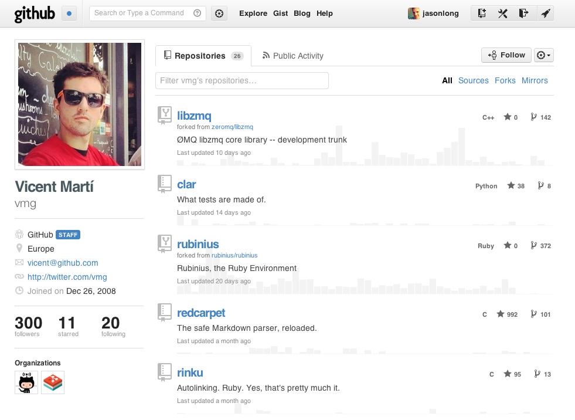Click the red organization avatar
The height and width of the screenshot is (420, 575).
[53, 382]
